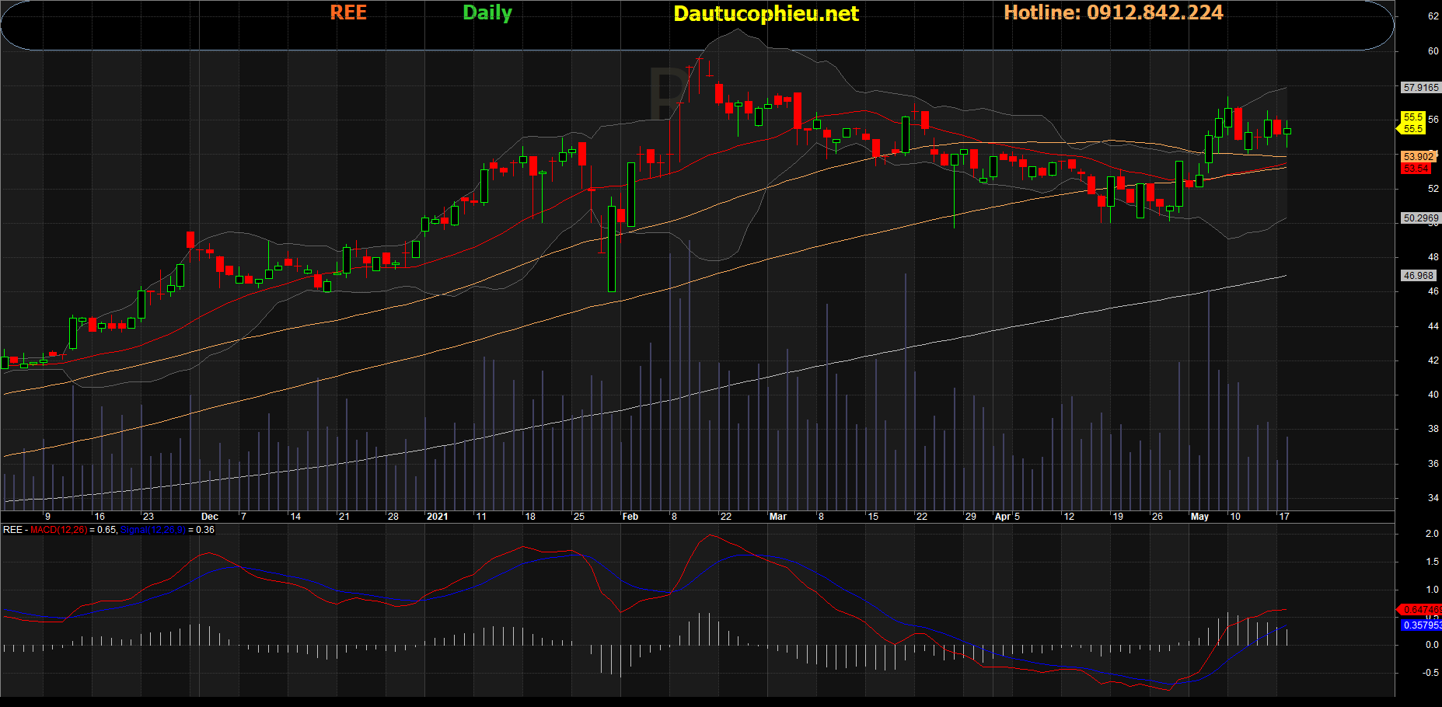Select the date label 26 on time axis
Viewport: 1442px width, 707px height.
pos(1157,517)
